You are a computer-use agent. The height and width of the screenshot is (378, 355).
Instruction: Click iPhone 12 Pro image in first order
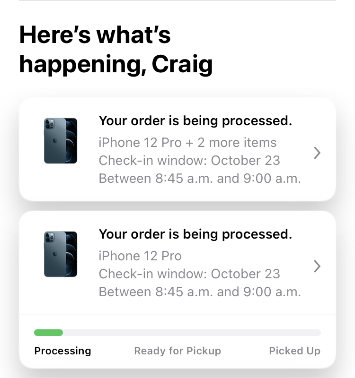61,141
